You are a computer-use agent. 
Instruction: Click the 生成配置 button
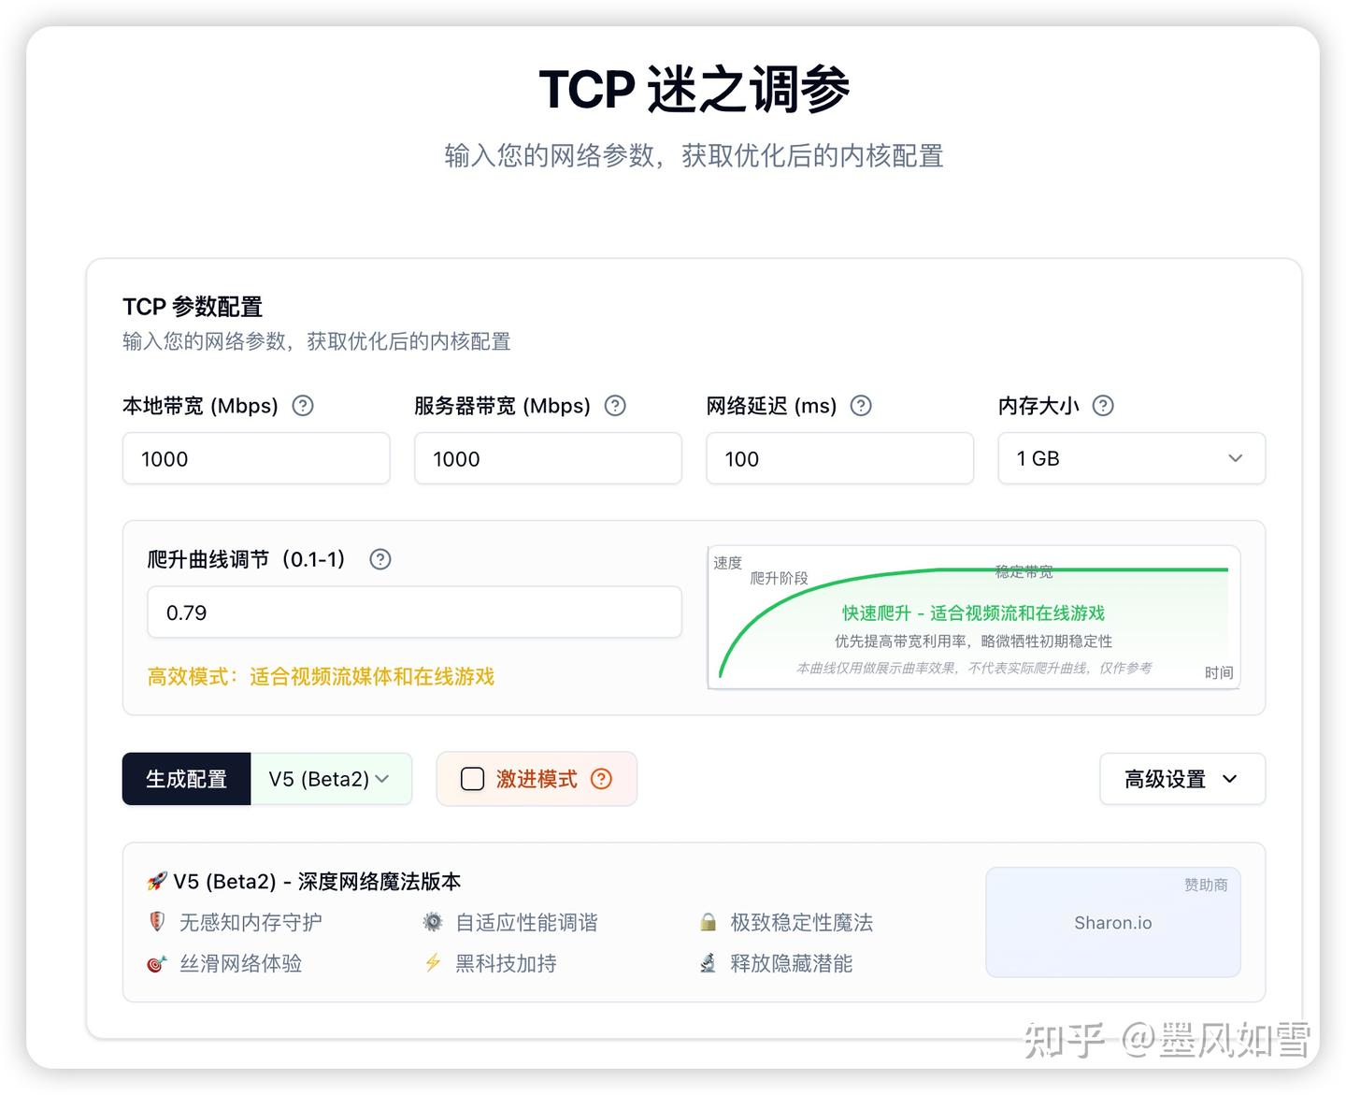tap(186, 779)
